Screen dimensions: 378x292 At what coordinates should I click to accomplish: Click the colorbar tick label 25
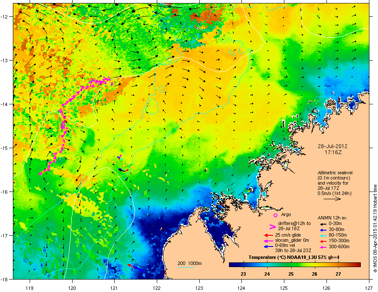291,274
